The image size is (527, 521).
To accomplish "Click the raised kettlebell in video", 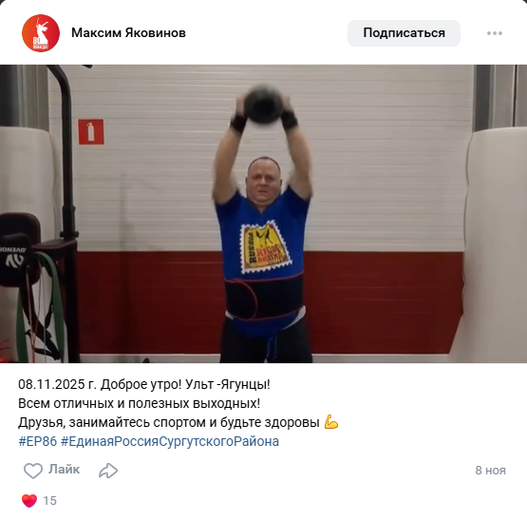I will point(263,104).
